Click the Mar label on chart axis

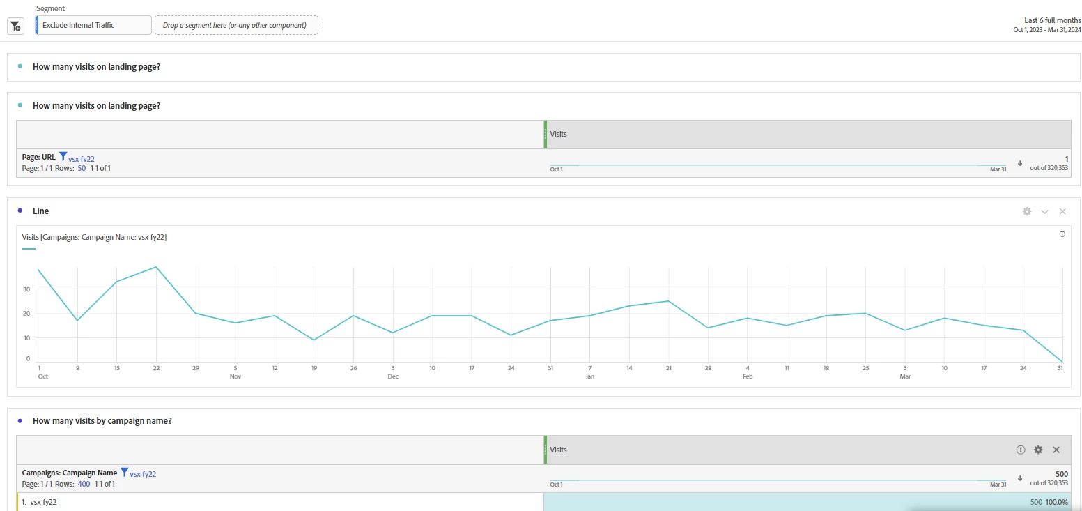905,376
